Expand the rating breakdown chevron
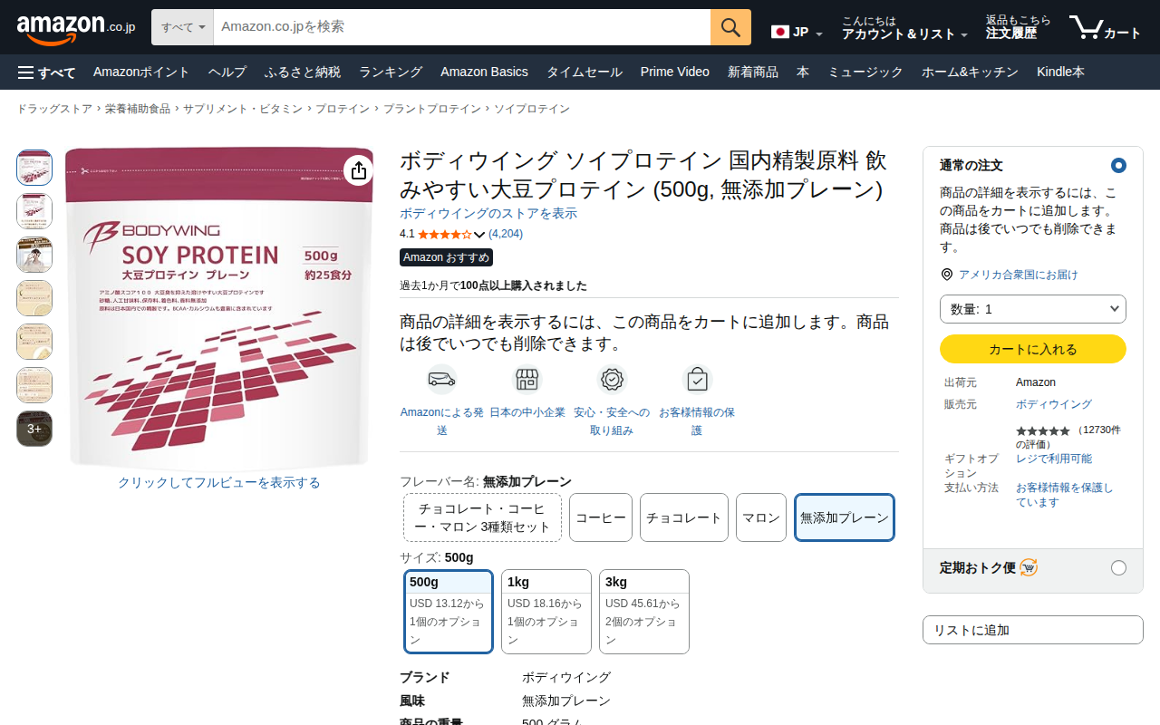1160x725 pixels. (x=480, y=235)
